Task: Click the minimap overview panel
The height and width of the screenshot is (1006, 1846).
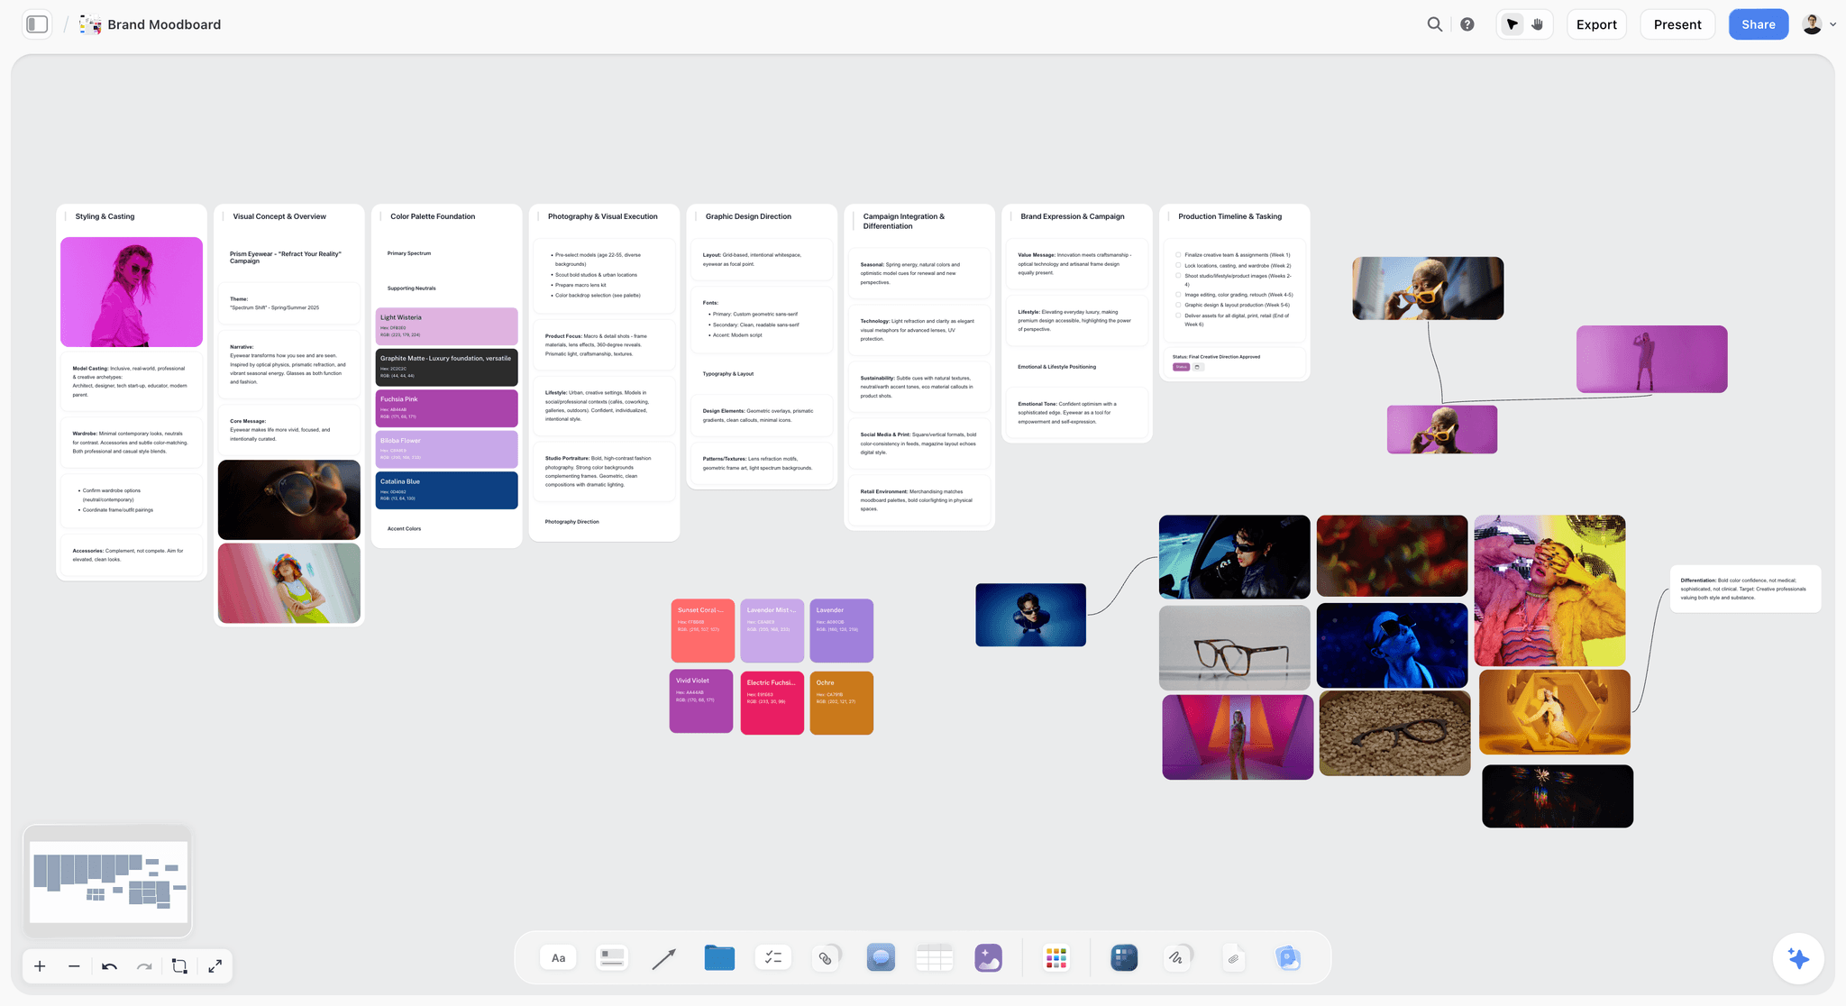Action: [108, 882]
